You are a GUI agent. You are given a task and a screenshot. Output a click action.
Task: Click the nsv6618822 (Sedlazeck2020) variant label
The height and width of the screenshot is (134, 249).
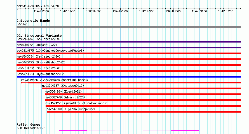pyautogui.click(x=39, y=68)
